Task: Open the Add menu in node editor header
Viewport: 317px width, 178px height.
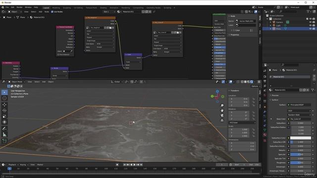Action: click(x=41, y=12)
